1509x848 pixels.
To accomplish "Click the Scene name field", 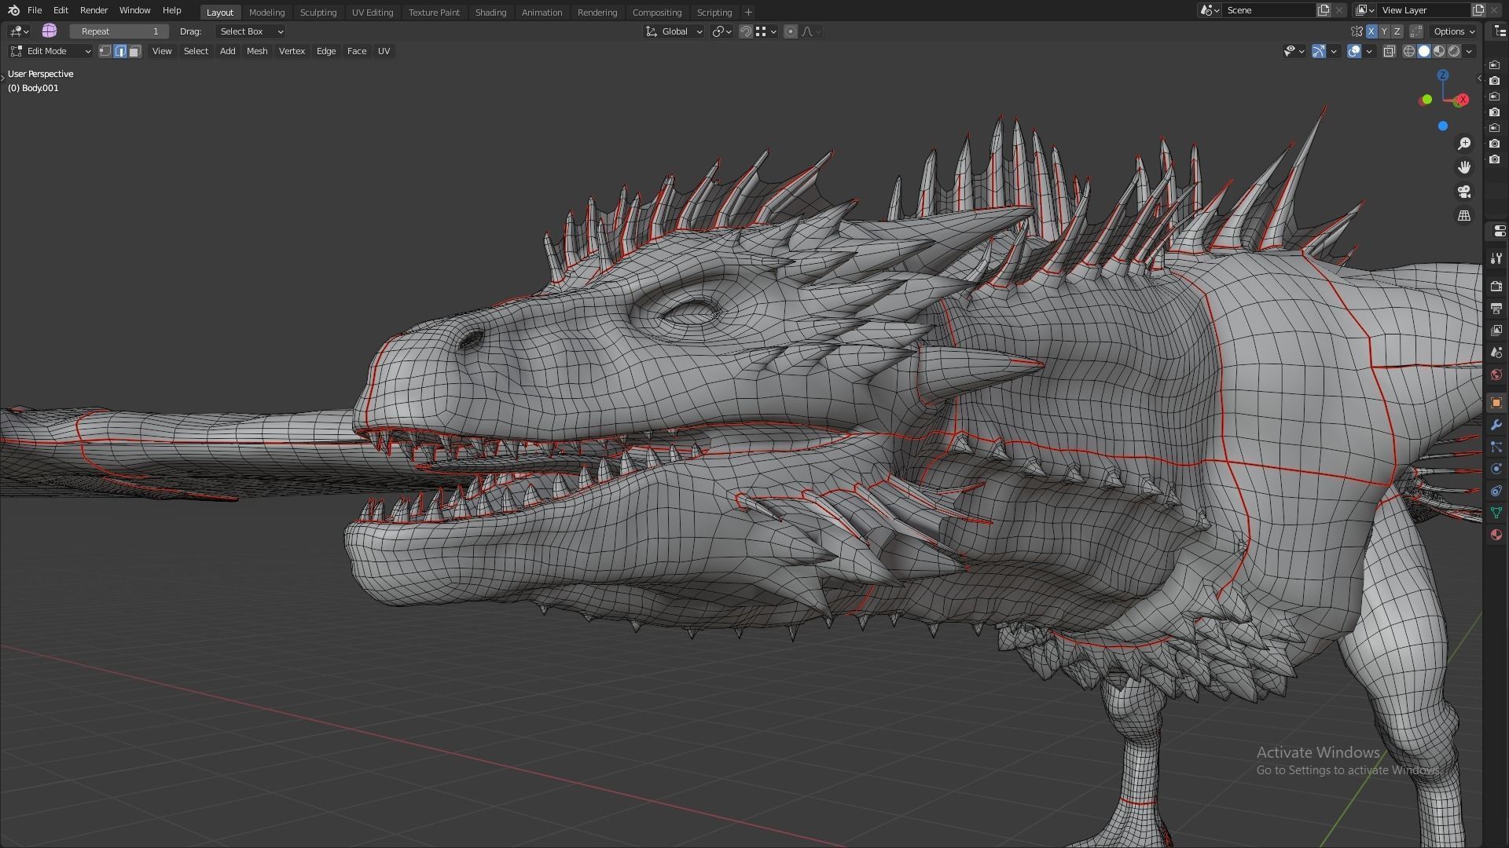I will click(x=1269, y=10).
